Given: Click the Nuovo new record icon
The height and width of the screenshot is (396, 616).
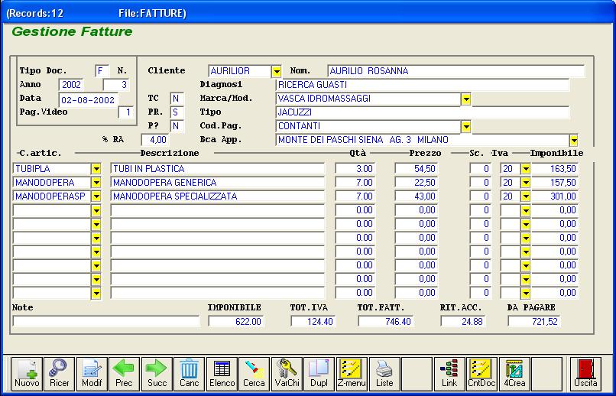Looking at the screenshot, I should [x=27, y=374].
